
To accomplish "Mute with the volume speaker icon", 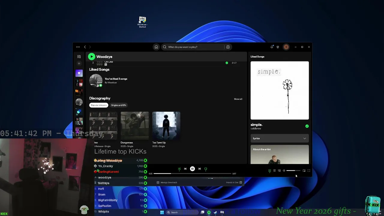I will [x=284, y=171].
